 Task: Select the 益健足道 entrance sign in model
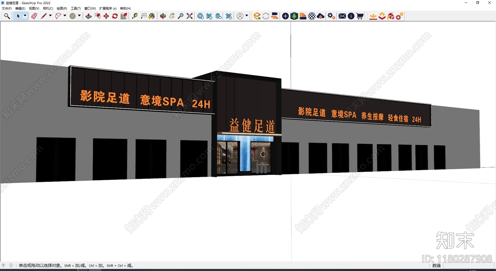[252, 126]
